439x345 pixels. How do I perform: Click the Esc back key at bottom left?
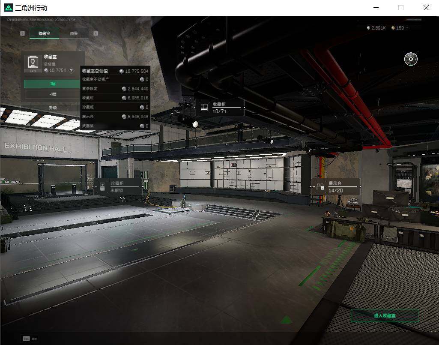(26, 339)
